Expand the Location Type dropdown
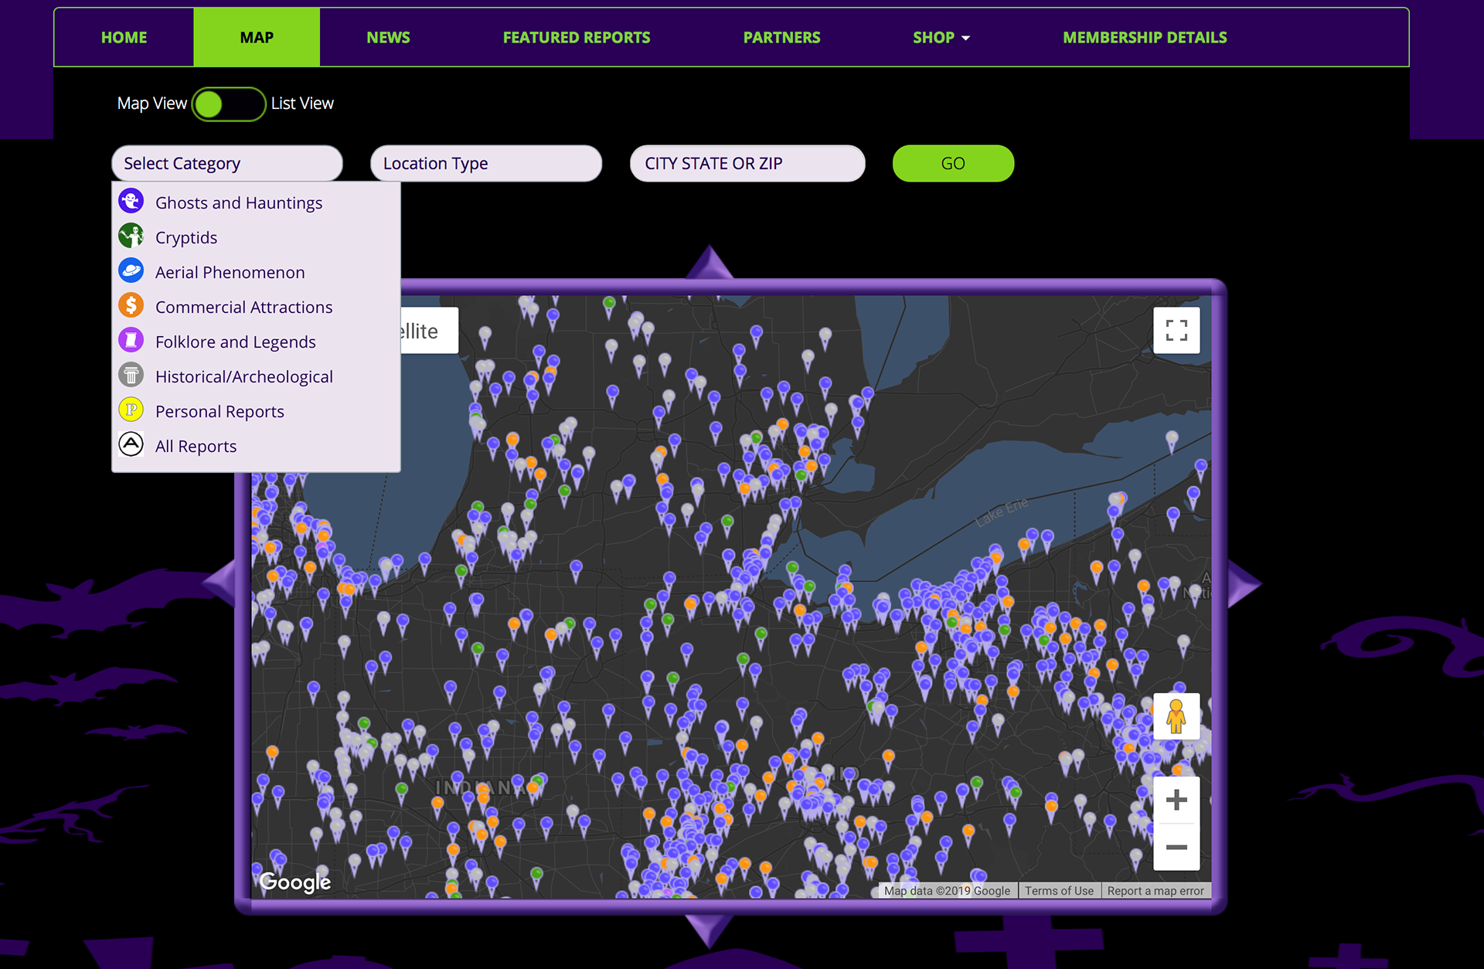Screen dimensions: 1484x969 (485, 164)
